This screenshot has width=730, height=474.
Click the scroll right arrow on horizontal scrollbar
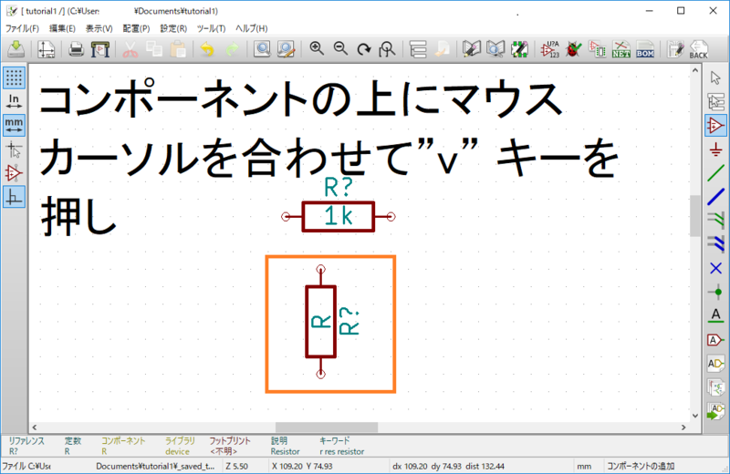click(683, 427)
